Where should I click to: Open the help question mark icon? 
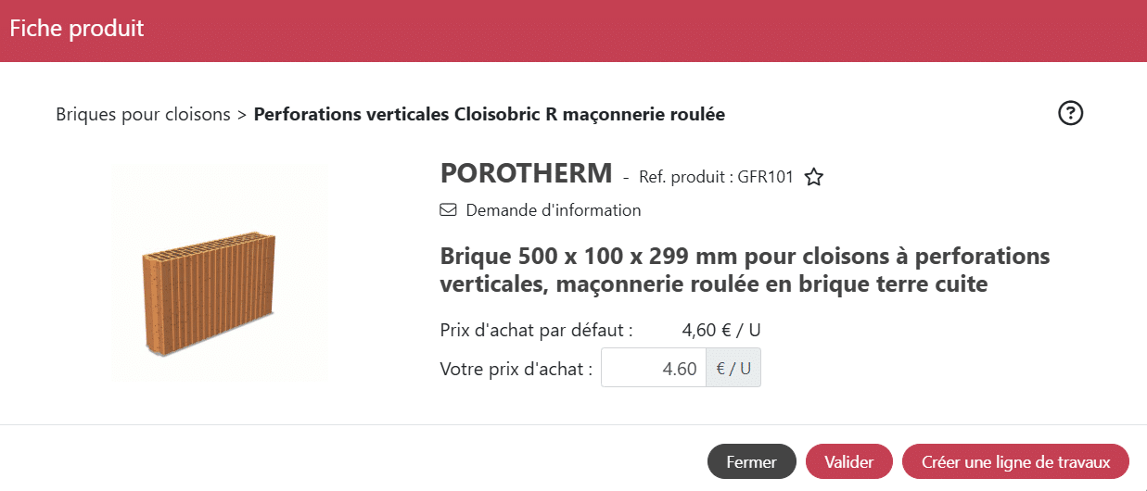pos(1071,113)
